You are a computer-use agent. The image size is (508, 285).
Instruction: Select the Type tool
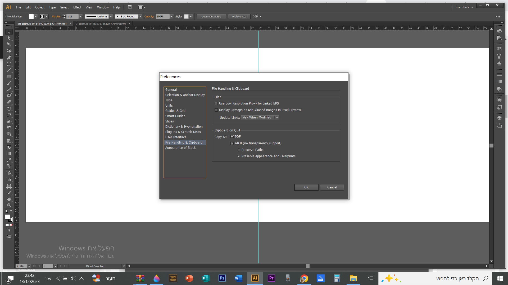tap(9, 64)
